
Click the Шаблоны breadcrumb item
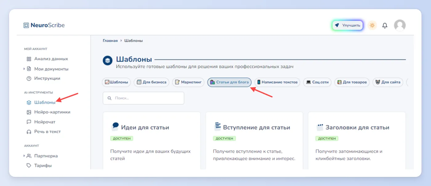pyautogui.click(x=134, y=41)
